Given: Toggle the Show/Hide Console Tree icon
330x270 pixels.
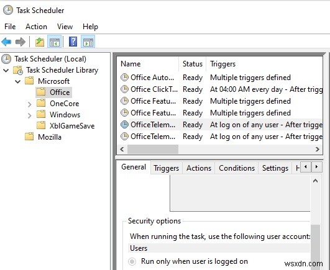Looking at the screenshot, I should point(54,42).
